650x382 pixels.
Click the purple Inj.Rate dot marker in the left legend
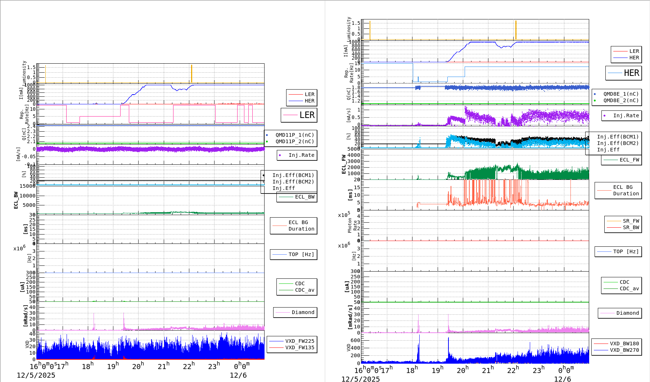pos(280,155)
